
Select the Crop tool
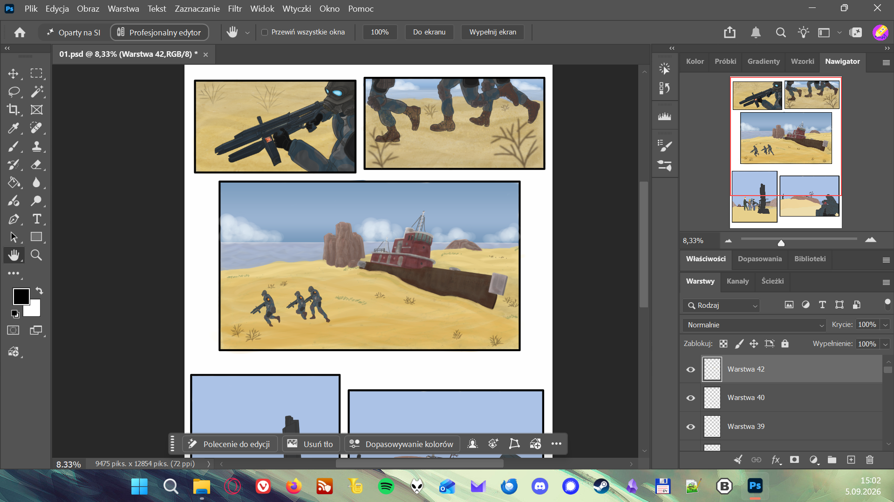pyautogui.click(x=14, y=110)
